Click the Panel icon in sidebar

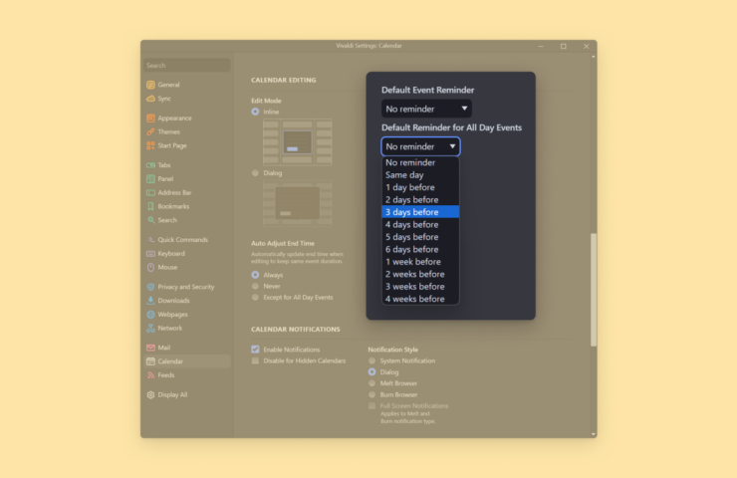pyautogui.click(x=150, y=179)
